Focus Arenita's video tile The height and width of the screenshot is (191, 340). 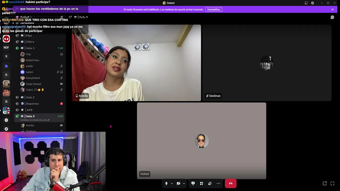coord(136,63)
